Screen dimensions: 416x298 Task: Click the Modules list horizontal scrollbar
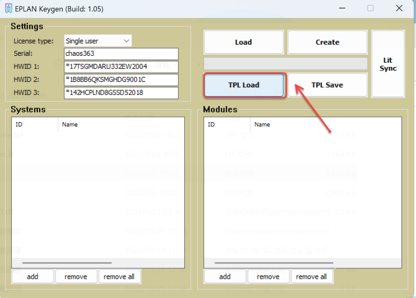click(x=273, y=263)
